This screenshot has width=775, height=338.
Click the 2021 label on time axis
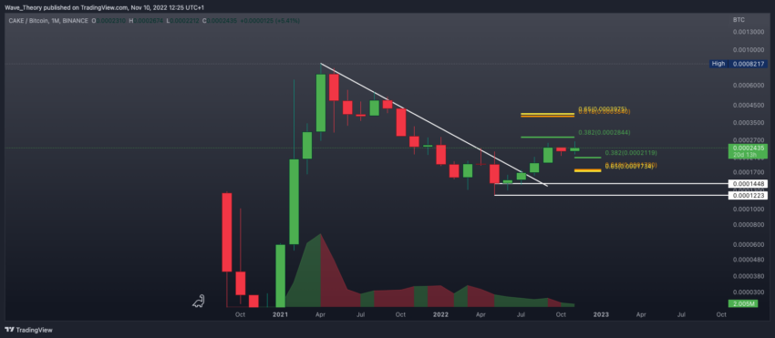[x=280, y=314]
